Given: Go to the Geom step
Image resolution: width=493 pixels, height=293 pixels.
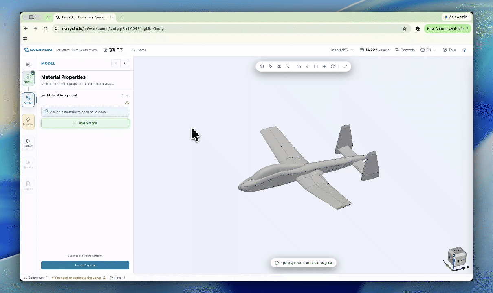Looking at the screenshot, I should pyautogui.click(x=28, y=78).
